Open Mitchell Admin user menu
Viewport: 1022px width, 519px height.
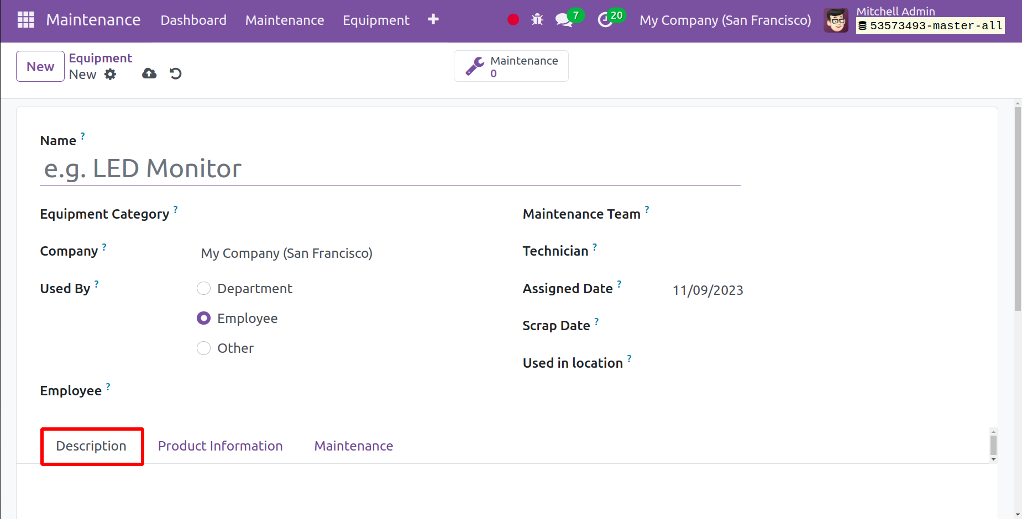coord(914,20)
